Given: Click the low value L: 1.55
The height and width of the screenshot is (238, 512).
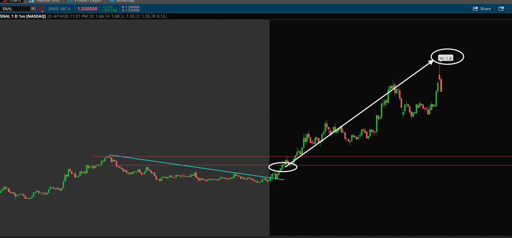Looking at the screenshot, I should point(128,16).
